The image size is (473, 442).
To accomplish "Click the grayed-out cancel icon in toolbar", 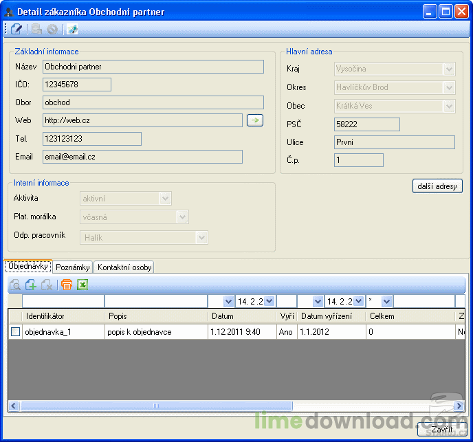I will click(52, 29).
